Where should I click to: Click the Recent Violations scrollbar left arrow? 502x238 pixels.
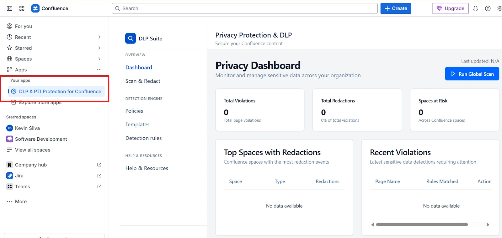(372, 225)
